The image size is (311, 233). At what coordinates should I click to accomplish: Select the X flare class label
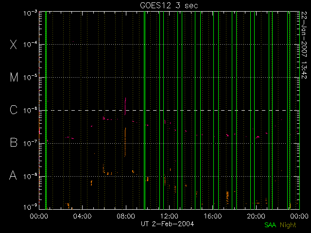pyautogui.click(x=14, y=44)
